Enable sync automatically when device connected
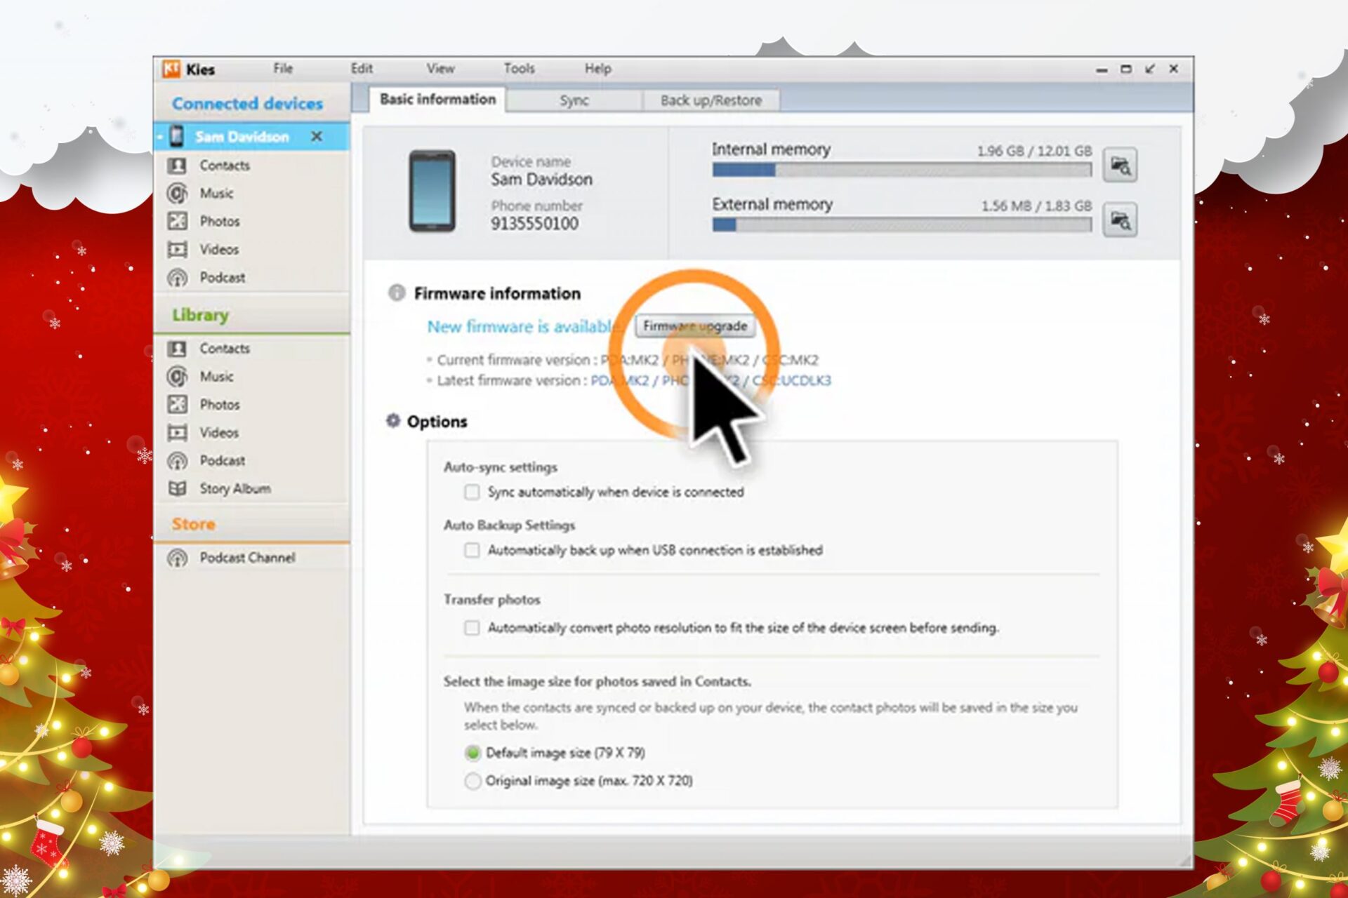 point(472,492)
